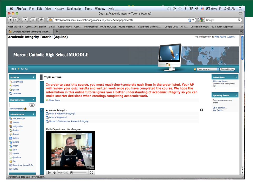Open the Switch role to dropdown
The width and height of the screenshot is (253, 190).
[x=208, y=69]
